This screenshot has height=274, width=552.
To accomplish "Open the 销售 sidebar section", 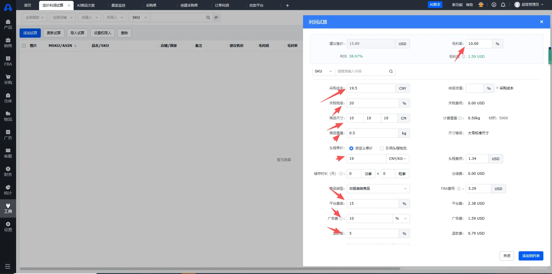I will pyautogui.click(x=8, y=43).
